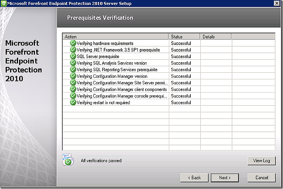Viewport: 283px width, 189px height.
Task: Click green check icon beside Configuration Manager version
Action: pyautogui.click(x=73, y=76)
